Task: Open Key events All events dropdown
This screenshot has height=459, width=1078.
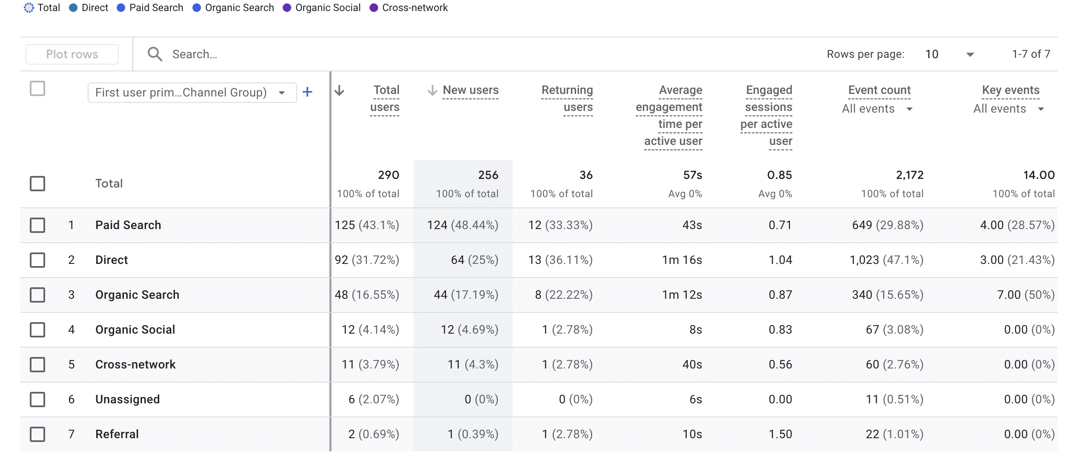Action: coord(1008,109)
